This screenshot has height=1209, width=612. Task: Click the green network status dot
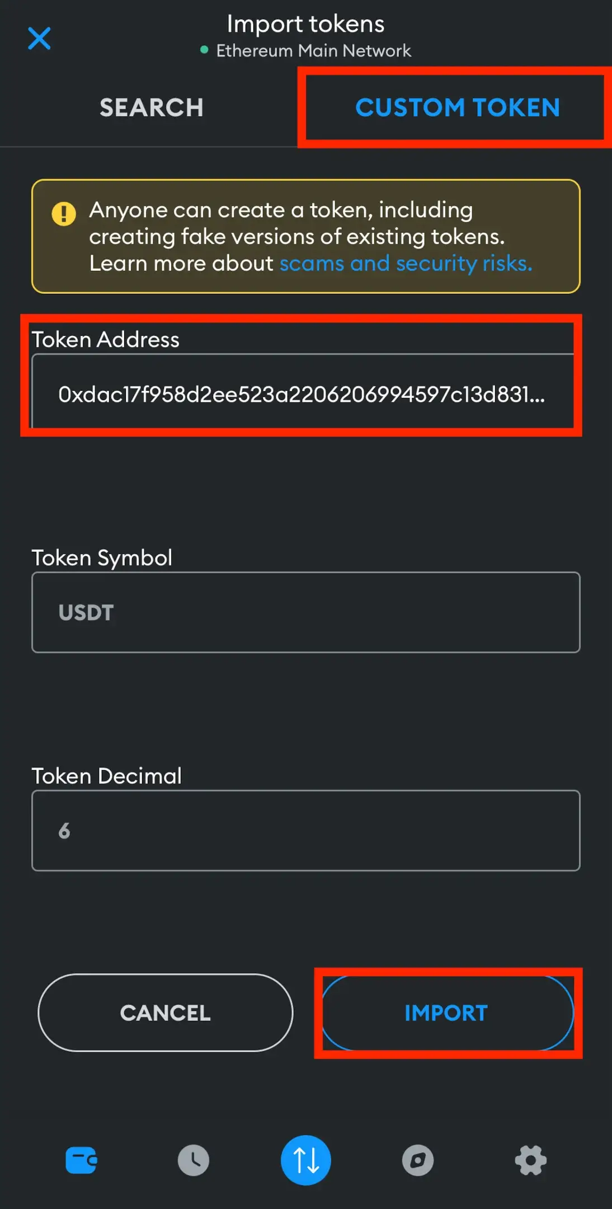click(x=204, y=50)
